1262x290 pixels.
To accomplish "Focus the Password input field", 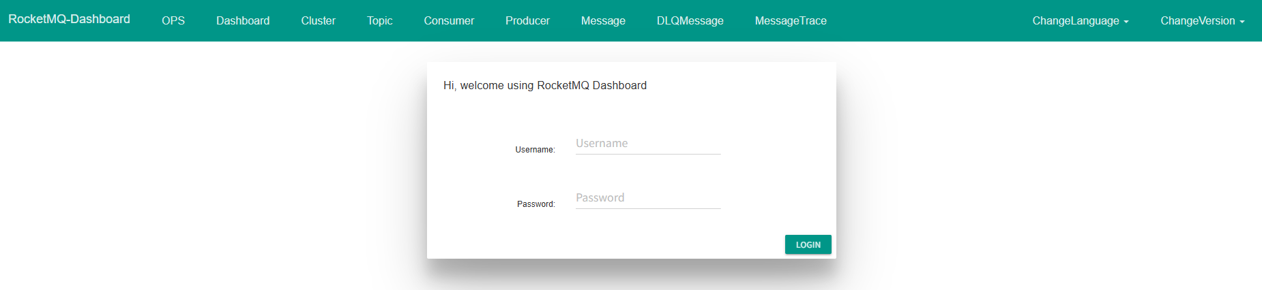I will pos(648,198).
